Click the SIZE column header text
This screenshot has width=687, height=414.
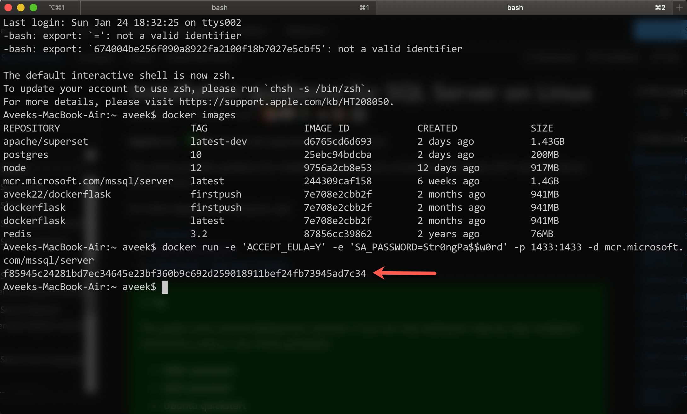(541, 128)
